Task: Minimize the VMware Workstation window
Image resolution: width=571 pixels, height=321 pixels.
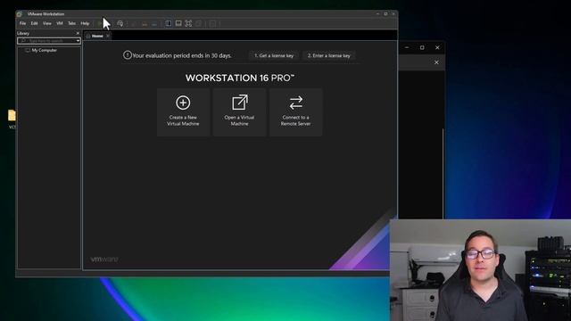Action: [377, 14]
